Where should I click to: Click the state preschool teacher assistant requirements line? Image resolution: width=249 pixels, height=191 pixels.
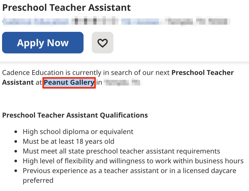(121, 151)
